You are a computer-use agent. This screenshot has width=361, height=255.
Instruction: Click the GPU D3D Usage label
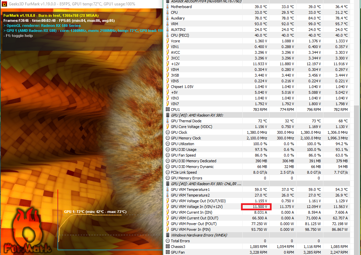pyautogui.click(x=184, y=150)
